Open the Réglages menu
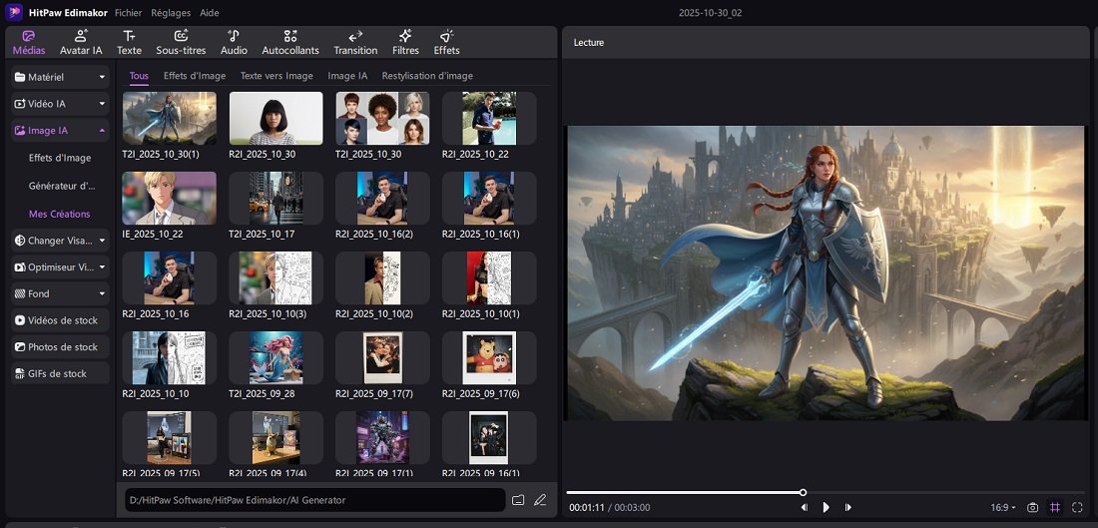 [171, 13]
